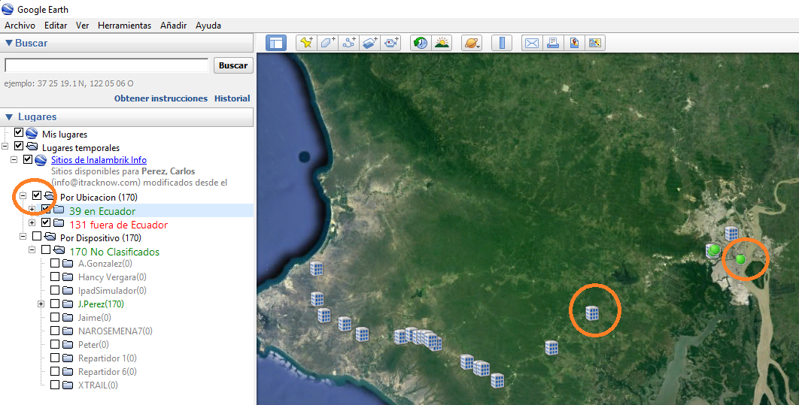The image size is (799, 405).
Task: Select the NAROSEMENA7(0) folder label
Action: click(x=115, y=331)
